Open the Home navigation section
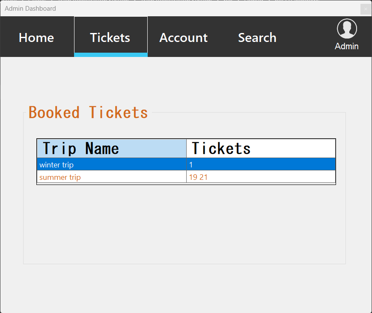 pyautogui.click(x=36, y=38)
